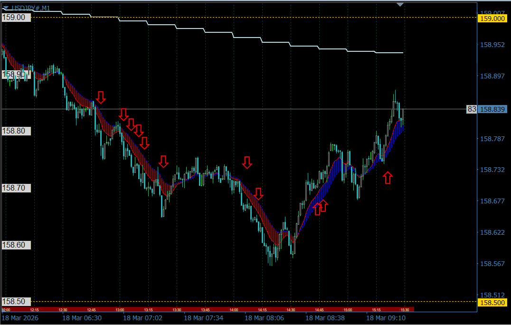Click the 159.00 level label on left
Viewport: 511px width, 325px height.
pyautogui.click(x=17, y=17)
